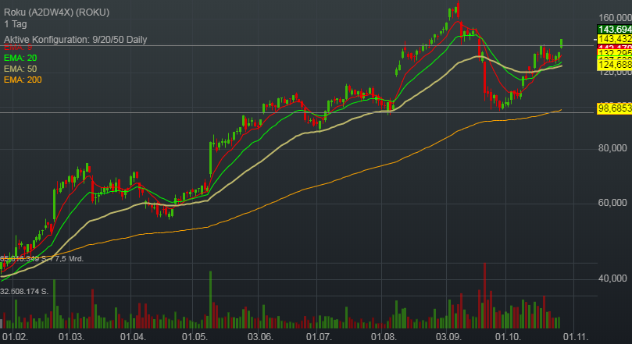The image size is (632, 344).
Task: Click the yellow 124,688 price tag
Action: click(x=613, y=63)
